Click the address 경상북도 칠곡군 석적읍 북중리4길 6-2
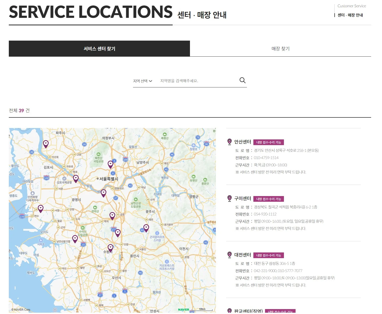Screen dimensions: 382x314 point(285,207)
